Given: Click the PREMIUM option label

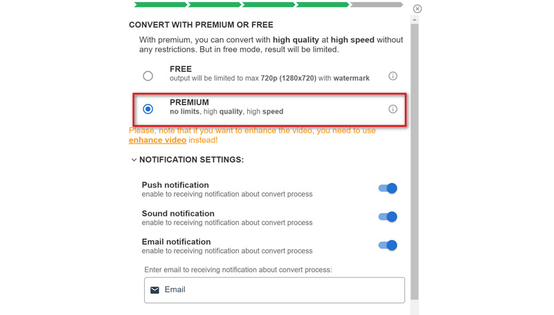Looking at the screenshot, I should click(189, 102).
